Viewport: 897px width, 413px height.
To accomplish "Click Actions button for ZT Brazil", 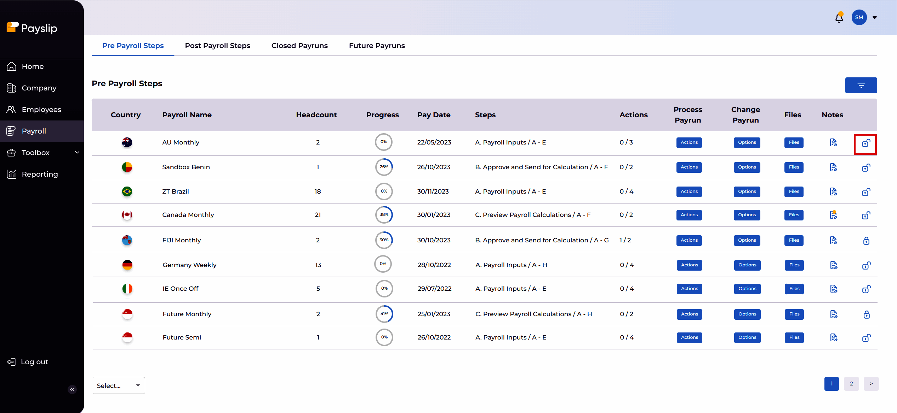I will click(x=689, y=191).
